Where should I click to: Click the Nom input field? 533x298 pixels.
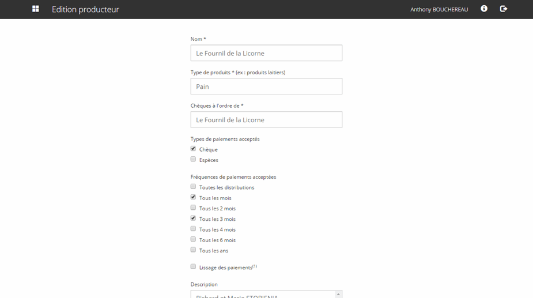pyautogui.click(x=266, y=53)
